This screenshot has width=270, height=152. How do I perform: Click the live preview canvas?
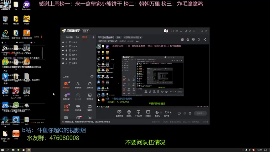tap(153, 76)
